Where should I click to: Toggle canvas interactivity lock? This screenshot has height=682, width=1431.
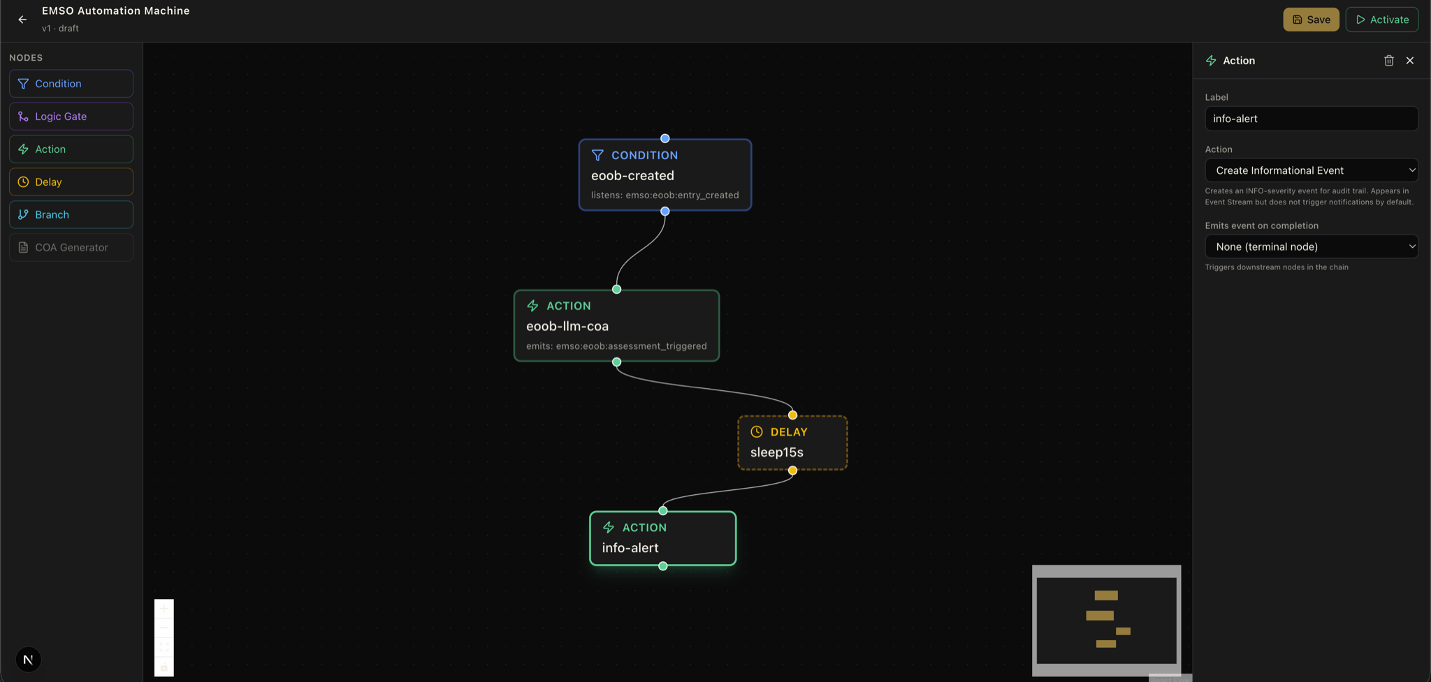click(164, 667)
